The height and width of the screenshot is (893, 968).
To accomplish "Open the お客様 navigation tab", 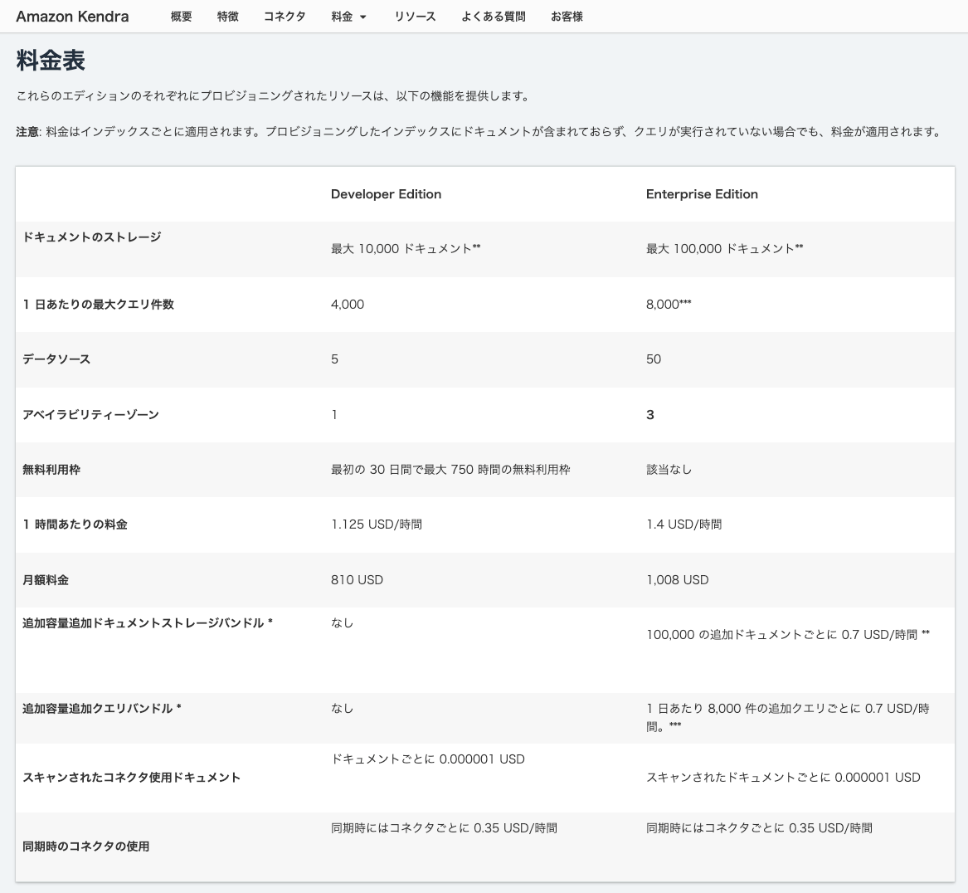I will 567,17.
